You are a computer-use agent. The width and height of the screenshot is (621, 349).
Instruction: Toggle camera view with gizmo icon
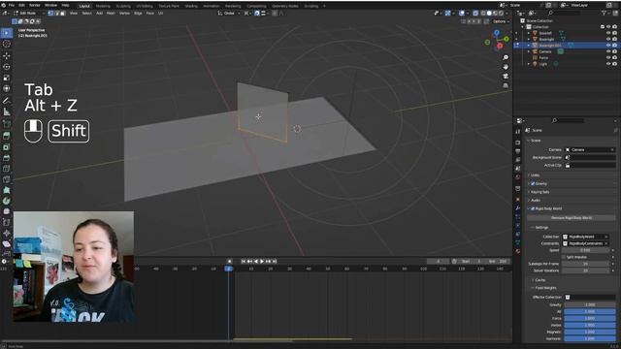click(506, 76)
